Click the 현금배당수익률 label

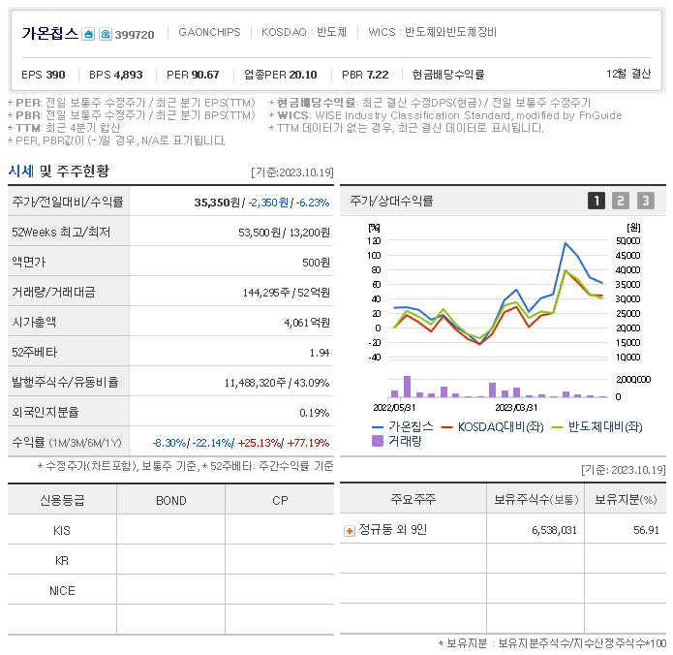click(x=448, y=75)
